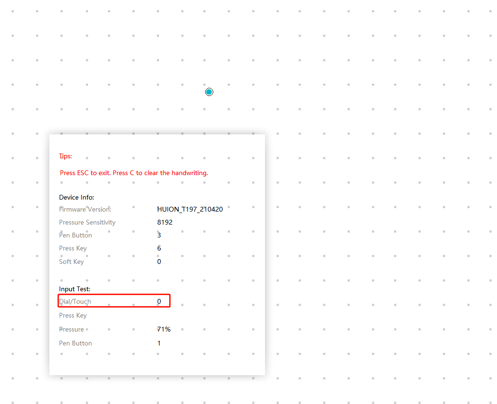This screenshot has height=404, width=497.
Task: Click Input Test "Press Key" label
Action: click(x=73, y=315)
